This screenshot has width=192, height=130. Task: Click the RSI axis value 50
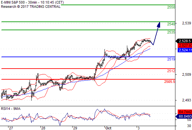coord(189,120)
